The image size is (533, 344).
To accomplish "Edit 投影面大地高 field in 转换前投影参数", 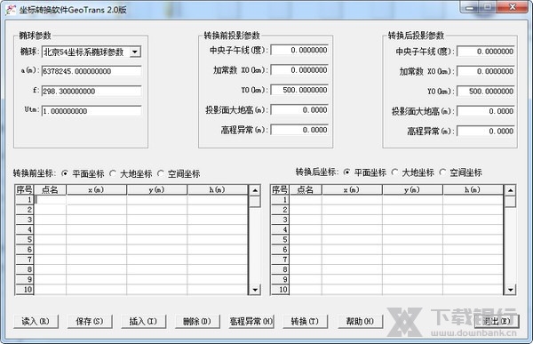I will coord(299,110).
